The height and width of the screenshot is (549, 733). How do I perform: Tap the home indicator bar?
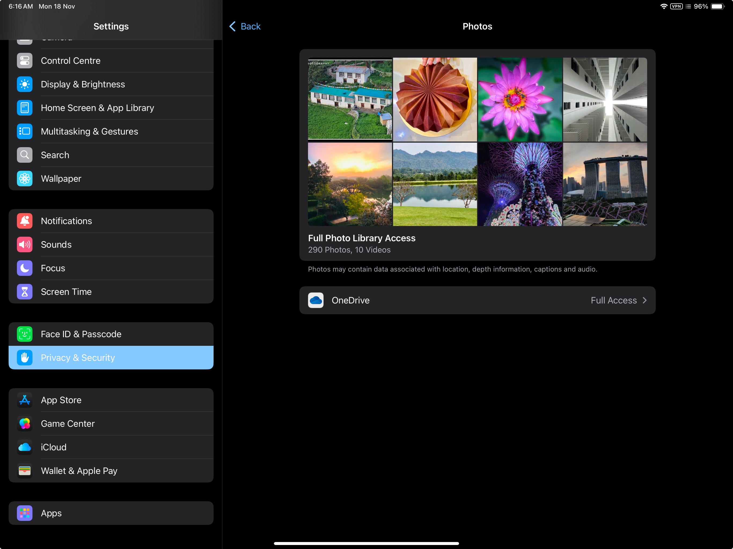[x=366, y=543]
